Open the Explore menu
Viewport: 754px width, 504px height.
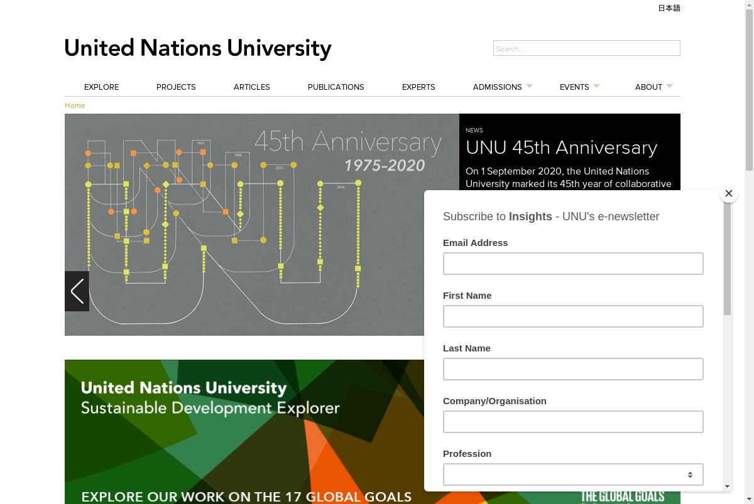101,87
